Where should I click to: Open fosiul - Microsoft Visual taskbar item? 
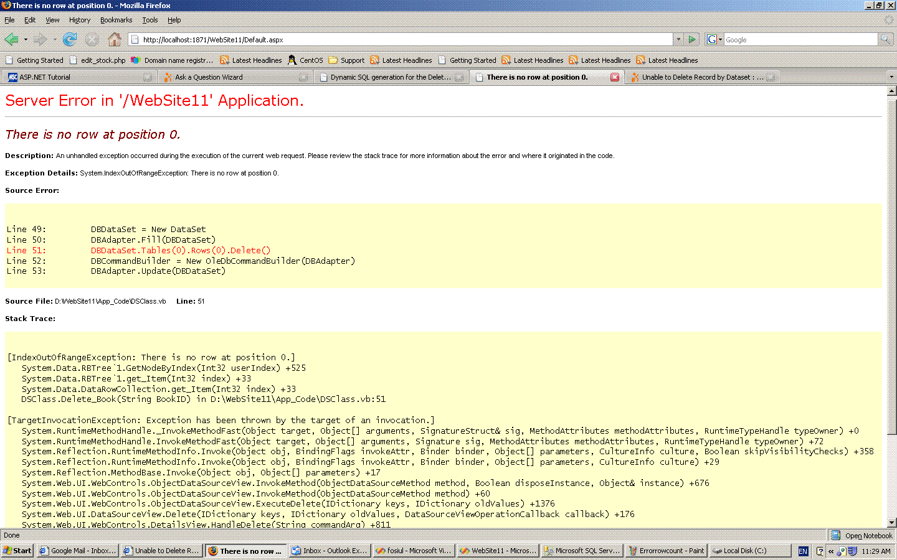[x=414, y=551]
